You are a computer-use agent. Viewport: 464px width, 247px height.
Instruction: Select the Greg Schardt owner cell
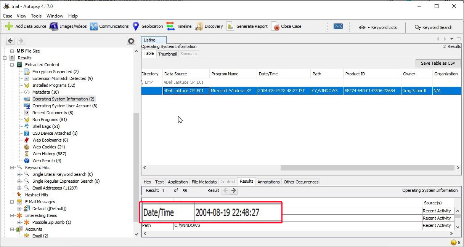[416, 91]
